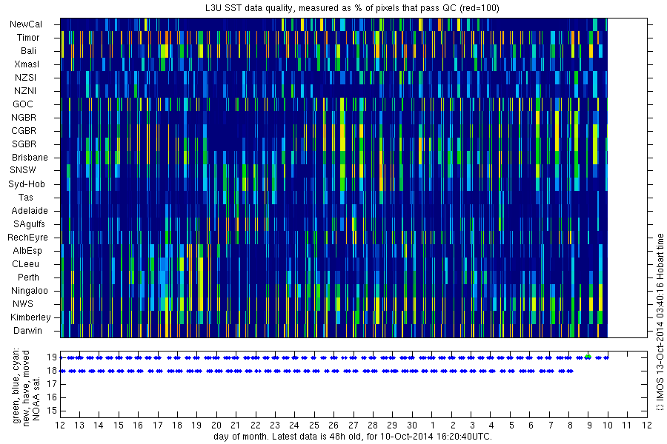The height and width of the screenshot is (444, 667).
Task: Click the y-axis tick label 19
Action: point(52,357)
